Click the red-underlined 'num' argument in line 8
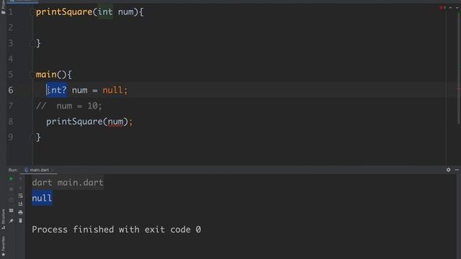461x259 pixels. (115, 122)
